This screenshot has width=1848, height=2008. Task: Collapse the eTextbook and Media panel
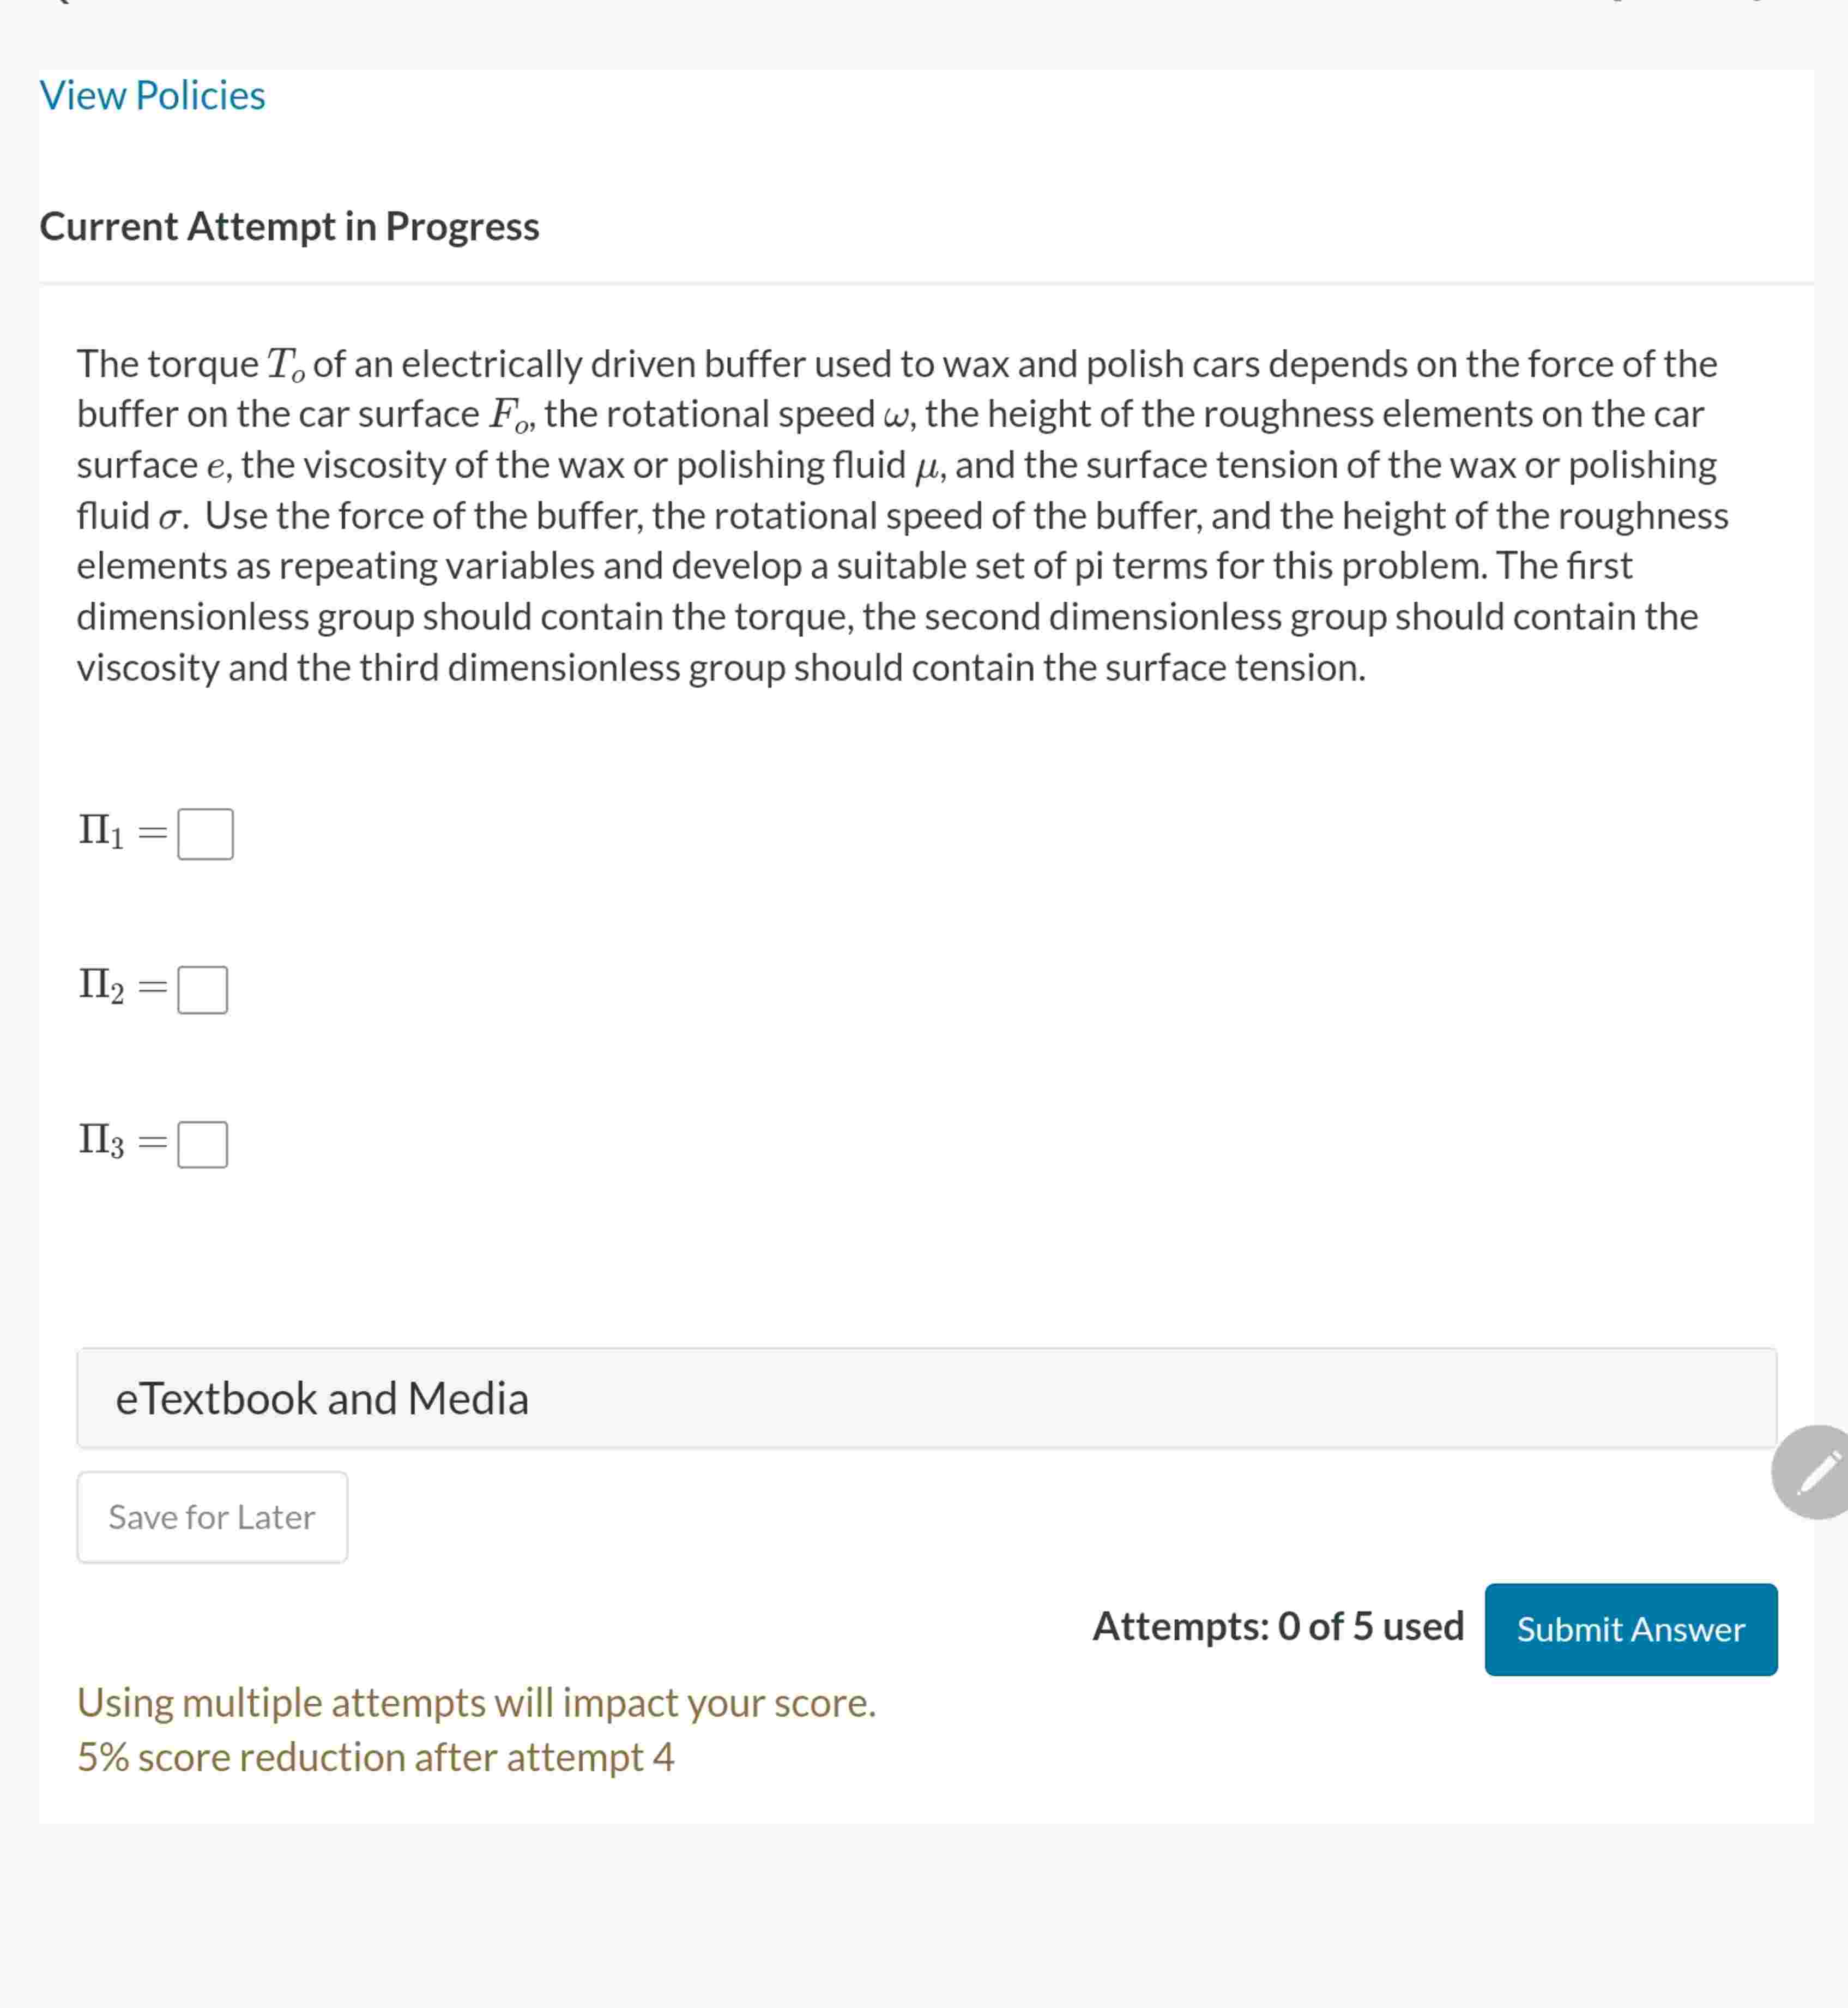tap(322, 1398)
